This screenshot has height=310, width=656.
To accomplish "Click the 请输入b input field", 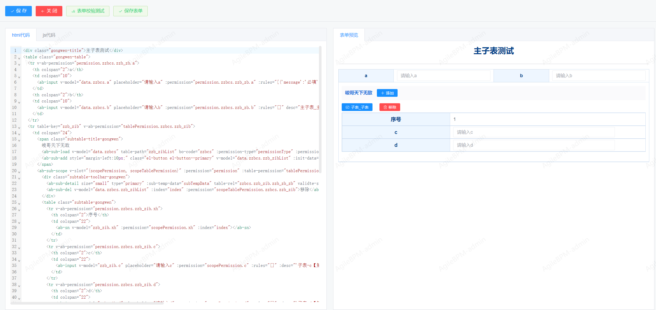I will pos(599,76).
